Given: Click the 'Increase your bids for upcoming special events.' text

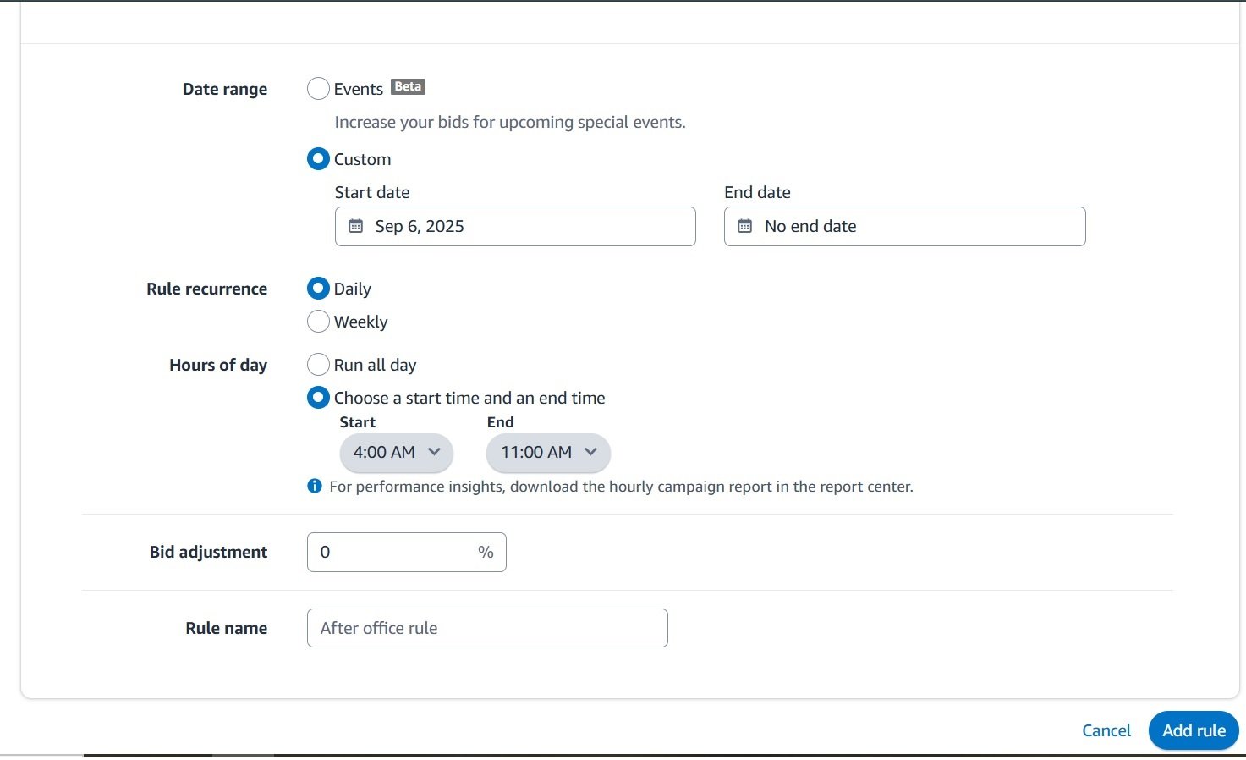Looking at the screenshot, I should [x=510, y=122].
